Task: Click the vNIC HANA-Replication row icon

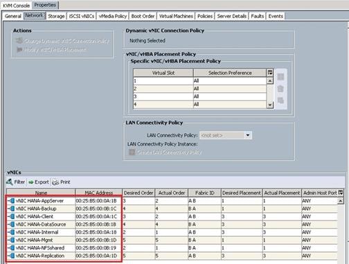Action: coord(12,256)
